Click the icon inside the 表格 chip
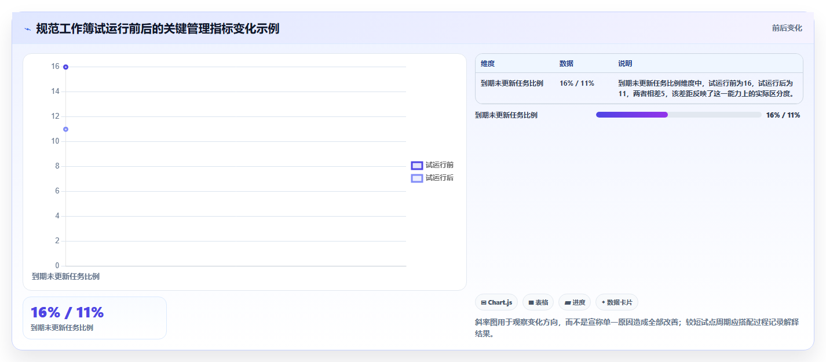Screen dimensions: 826x362 coord(531,302)
